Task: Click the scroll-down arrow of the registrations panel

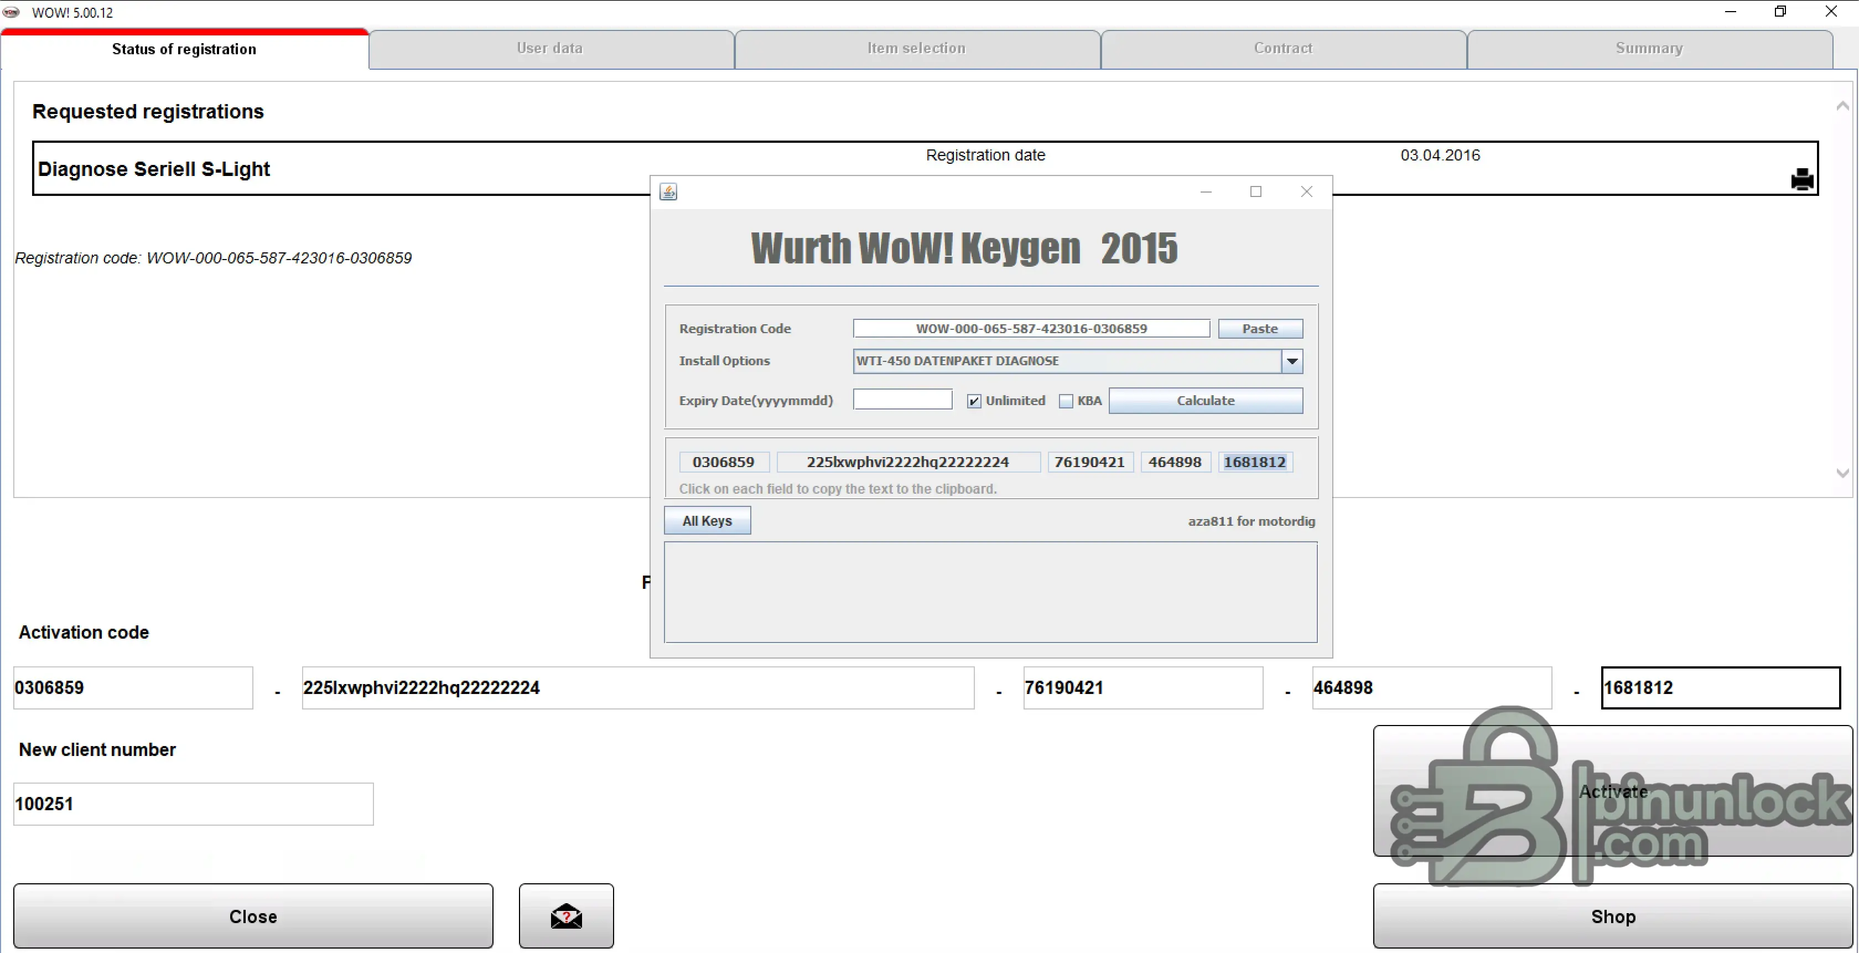Action: [x=1842, y=473]
